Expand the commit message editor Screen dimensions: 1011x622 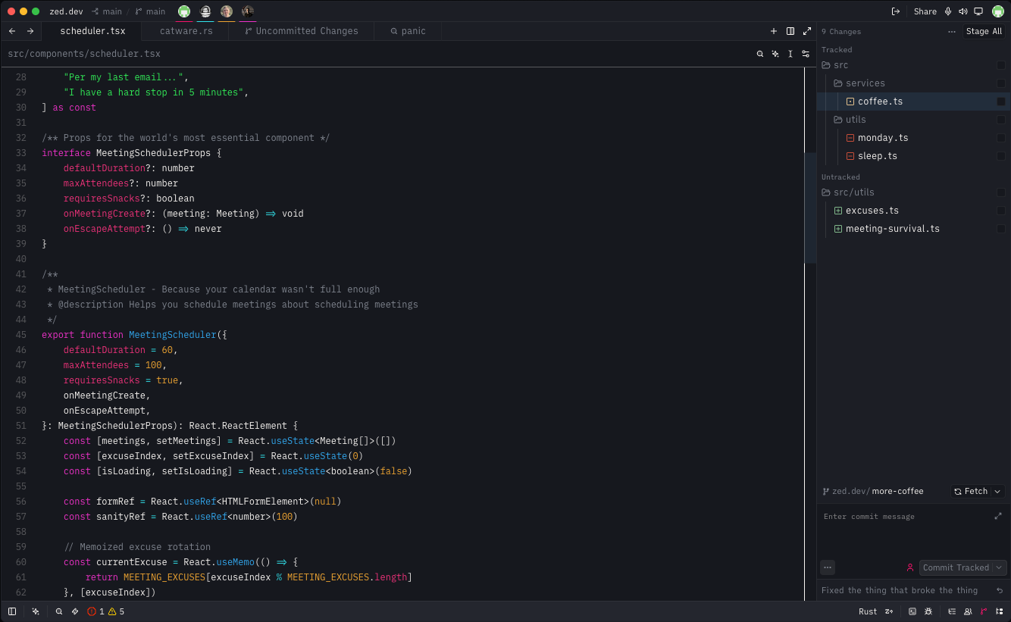coord(998,516)
